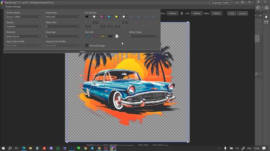Toggle the Mirrored Image checkbox
Screen dimensions: 270x151
[x=86, y=46]
